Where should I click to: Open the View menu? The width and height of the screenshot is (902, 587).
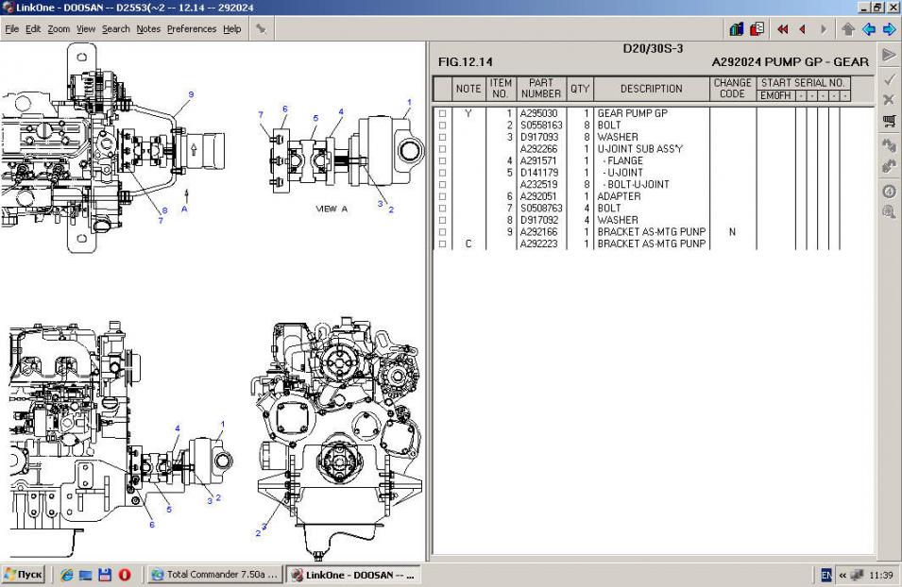pyautogui.click(x=86, y=28)
